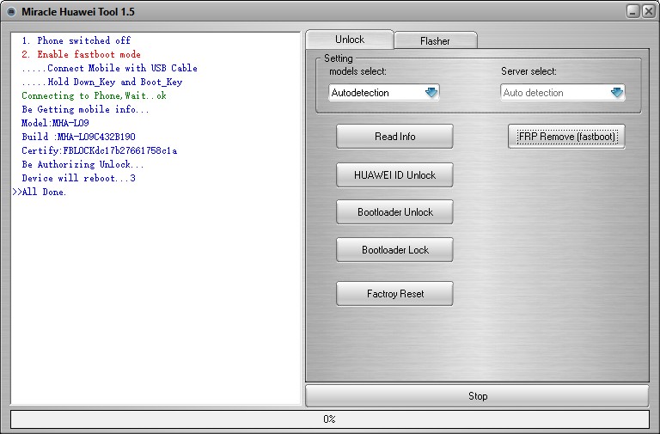660x434 pixels.
Task: Click 'Hold Down_Key and Boot_Key' log line
Action: click(x=102, y=82)
